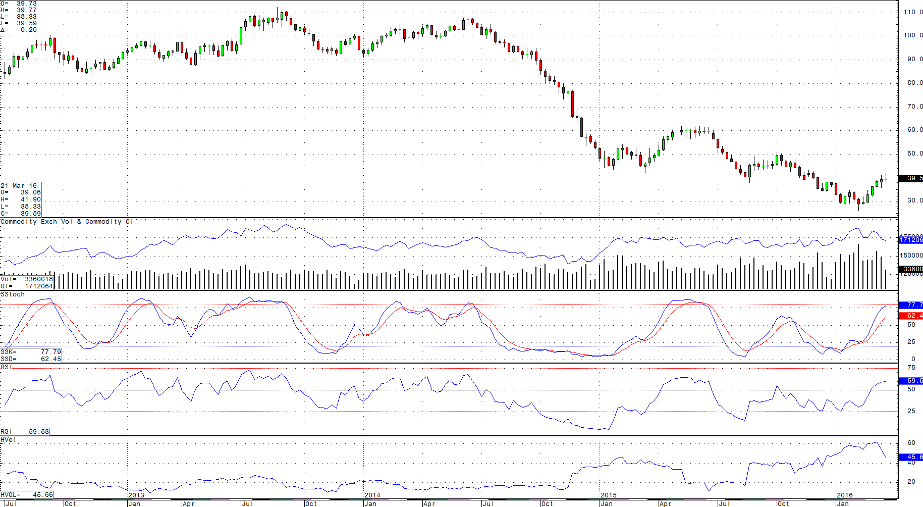The width and height of the screenshot is (923, 507).
Task: Click the 60 label on HVol axis
Action: (911, 443)
